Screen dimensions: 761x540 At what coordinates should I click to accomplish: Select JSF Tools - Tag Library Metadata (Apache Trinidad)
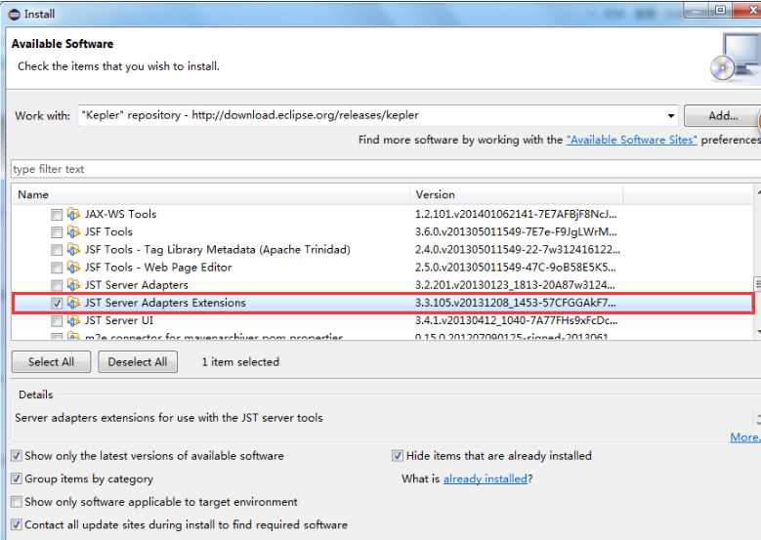tap(218, 249)
